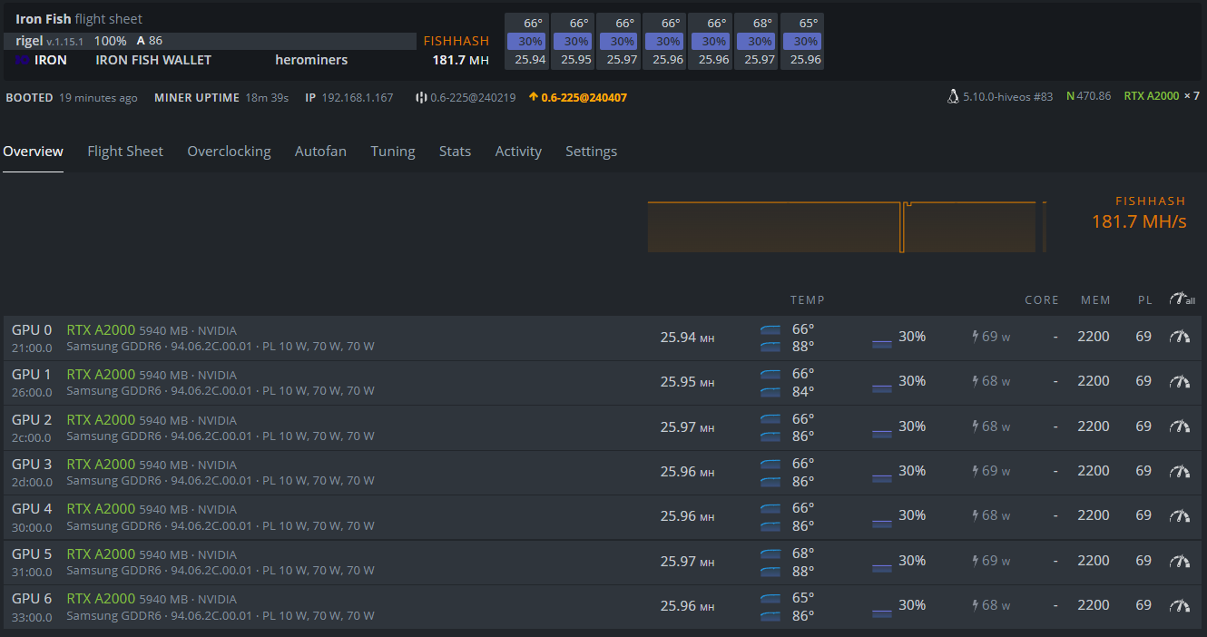The image size is (1207, 637).
Task: Click the herominers pool name
Action: coord(311,60)
